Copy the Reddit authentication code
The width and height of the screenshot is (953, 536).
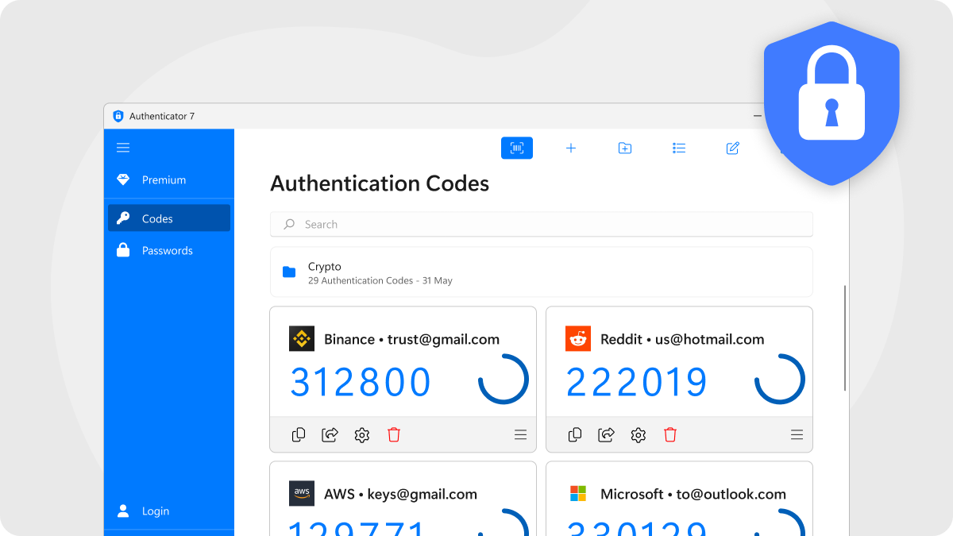coord(575,434)
